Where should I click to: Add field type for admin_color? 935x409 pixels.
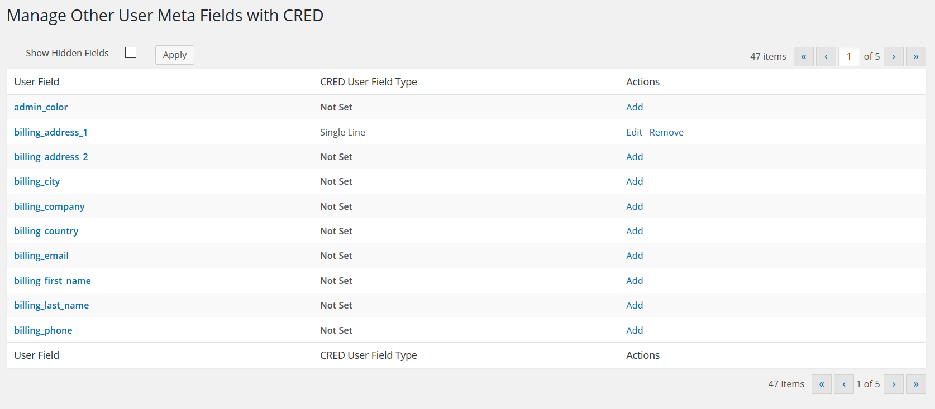click(x=635, y=107)
